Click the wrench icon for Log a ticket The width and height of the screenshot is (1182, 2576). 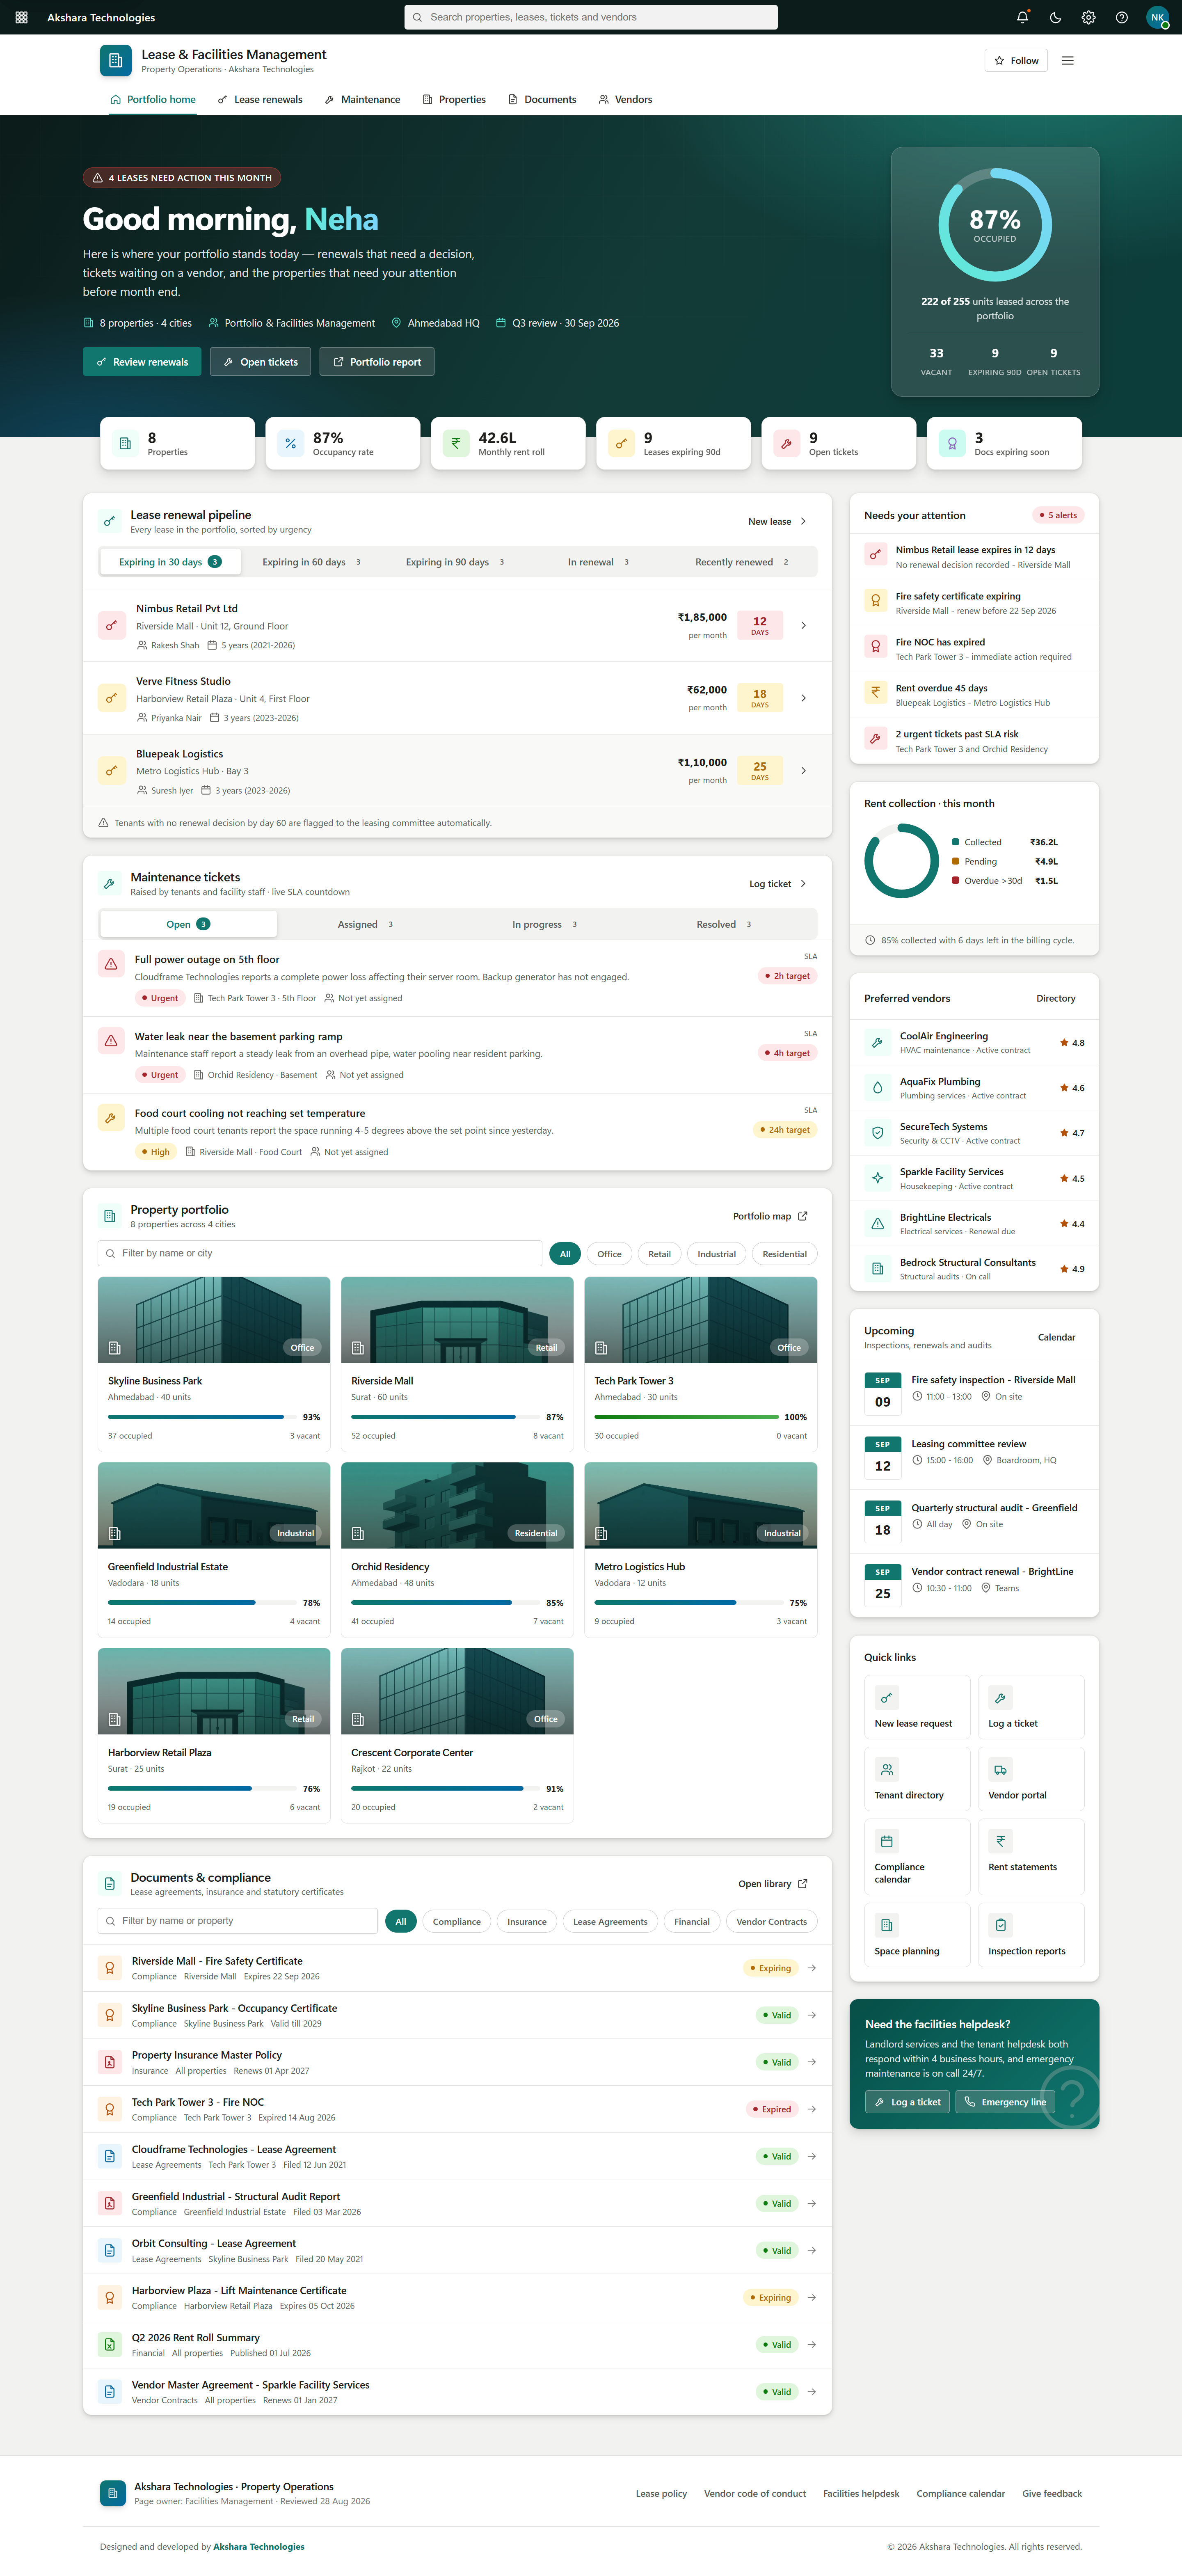point(1000,1697)
